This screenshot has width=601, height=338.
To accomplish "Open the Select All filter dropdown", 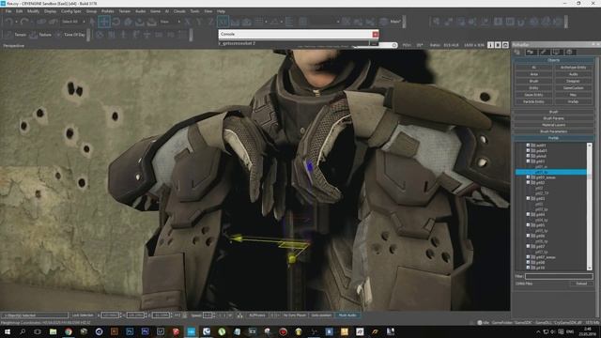I will point(73,22).
